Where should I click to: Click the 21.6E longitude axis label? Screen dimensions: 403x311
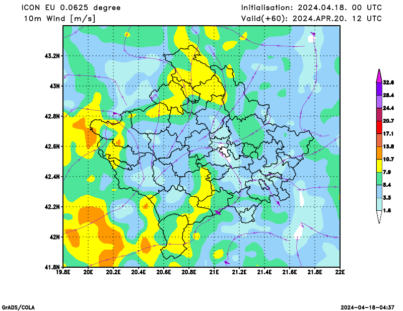[290, 272]
